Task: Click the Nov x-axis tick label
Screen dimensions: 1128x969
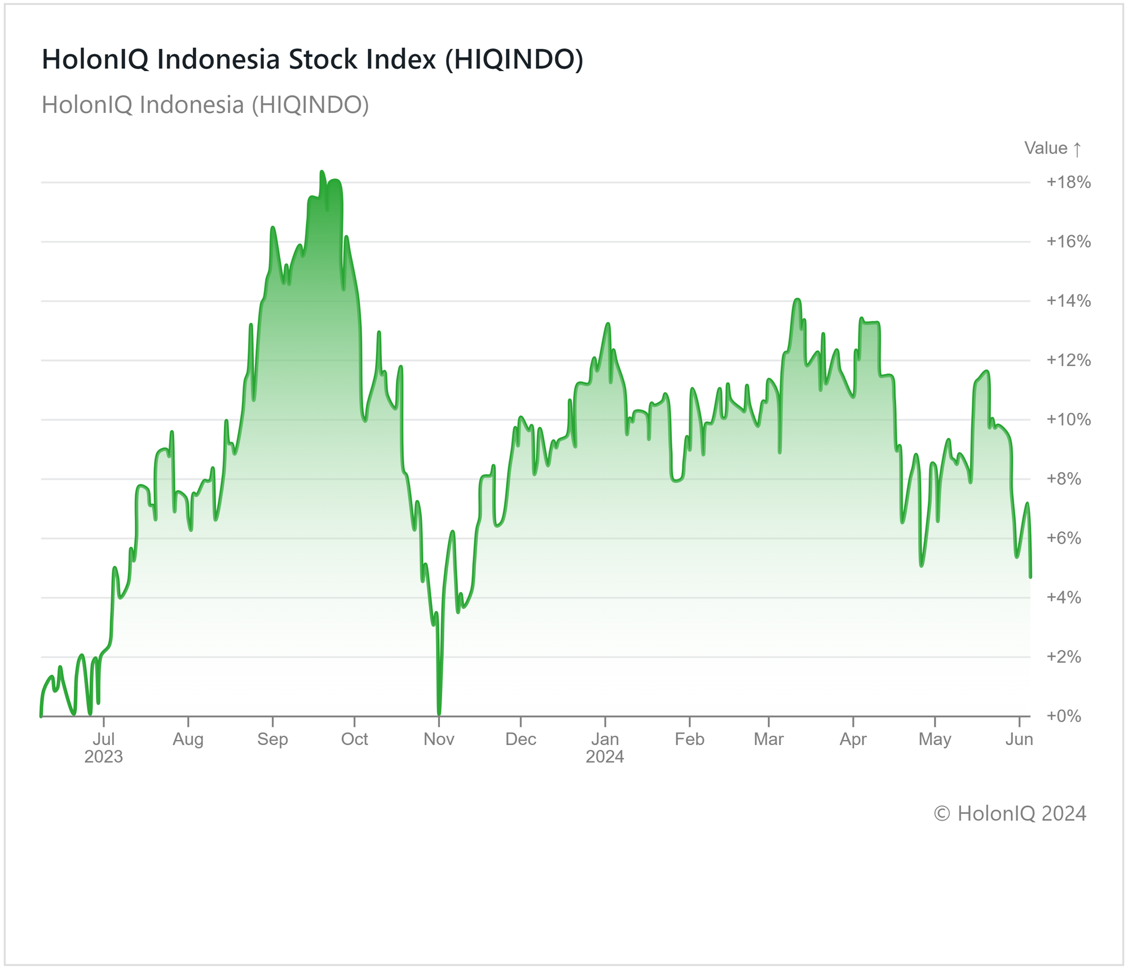Action: pyautogui.click(x=439, y=739)
